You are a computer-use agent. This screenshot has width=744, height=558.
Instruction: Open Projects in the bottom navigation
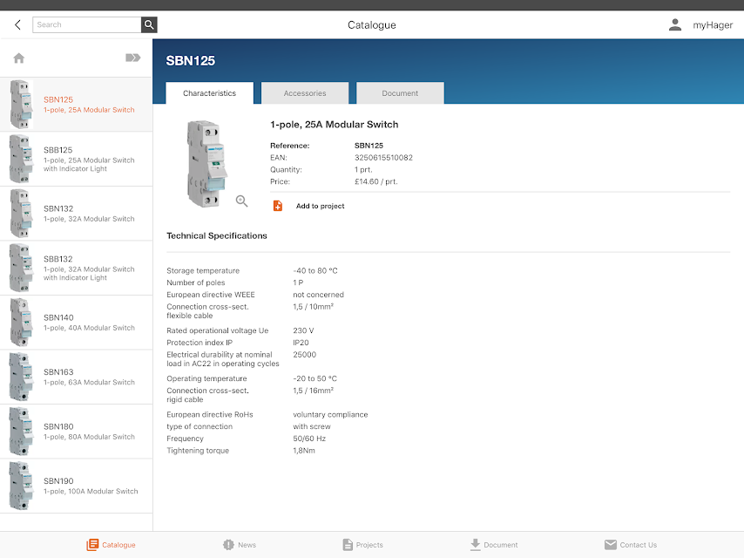(362, 545)
